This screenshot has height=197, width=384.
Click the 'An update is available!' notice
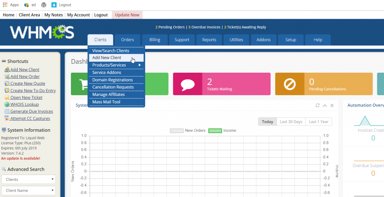tap(21, 158)
